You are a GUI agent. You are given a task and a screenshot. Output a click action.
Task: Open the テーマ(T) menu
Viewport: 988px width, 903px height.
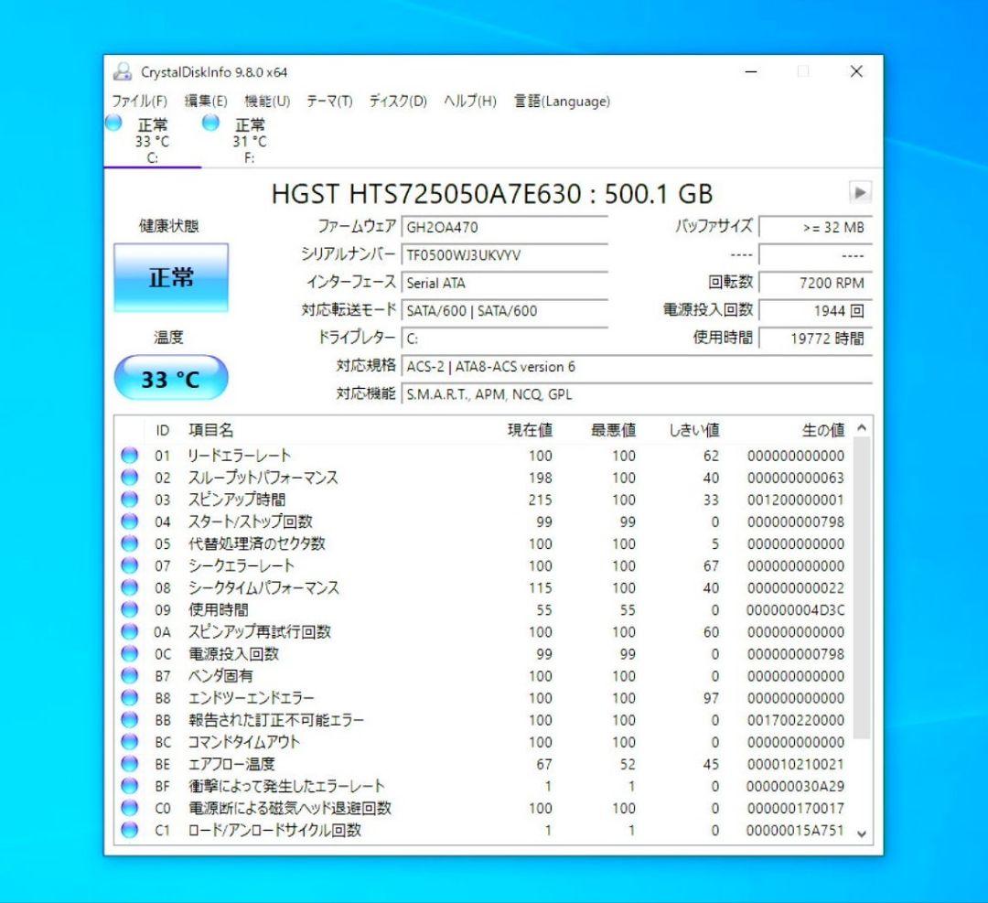coord(329,101)
